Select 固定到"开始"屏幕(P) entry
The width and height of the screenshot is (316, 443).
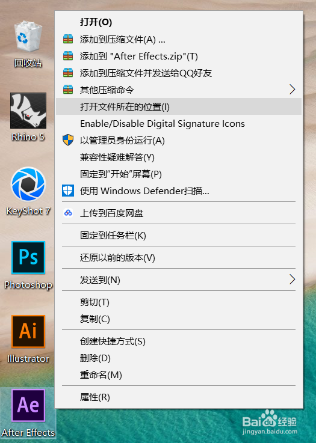(179, 174)
